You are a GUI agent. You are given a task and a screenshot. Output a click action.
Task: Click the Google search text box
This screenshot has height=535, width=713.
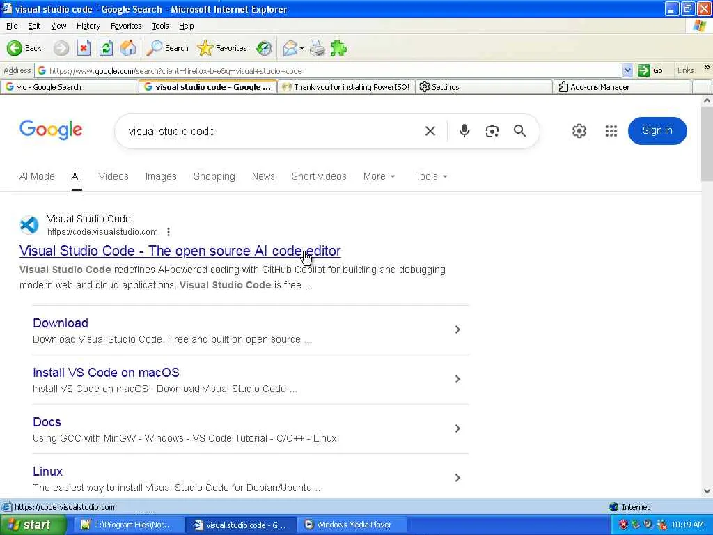pos(268,131)
